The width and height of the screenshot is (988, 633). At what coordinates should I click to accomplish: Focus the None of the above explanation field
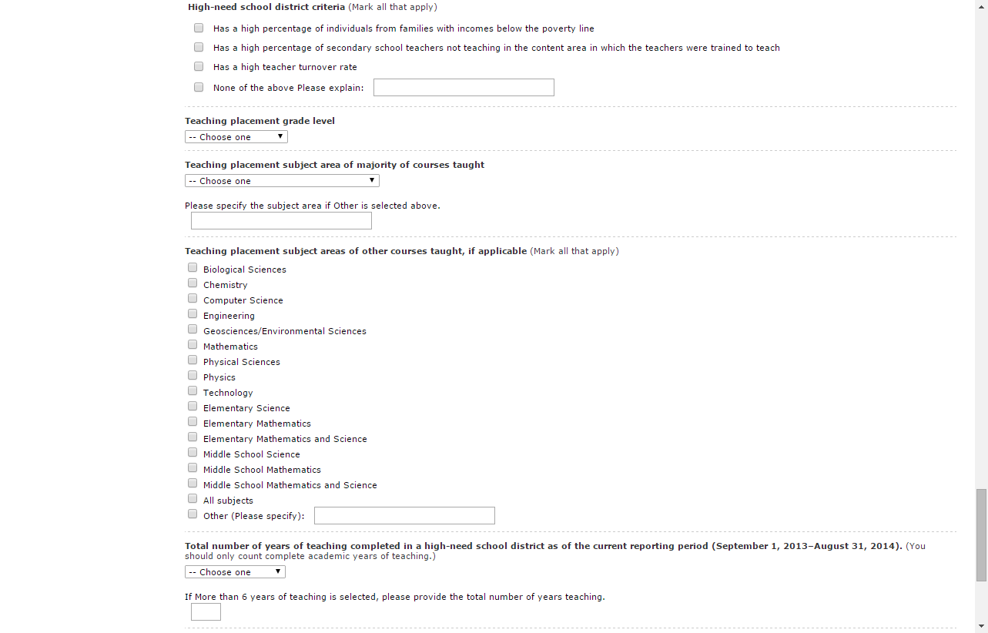464,88
